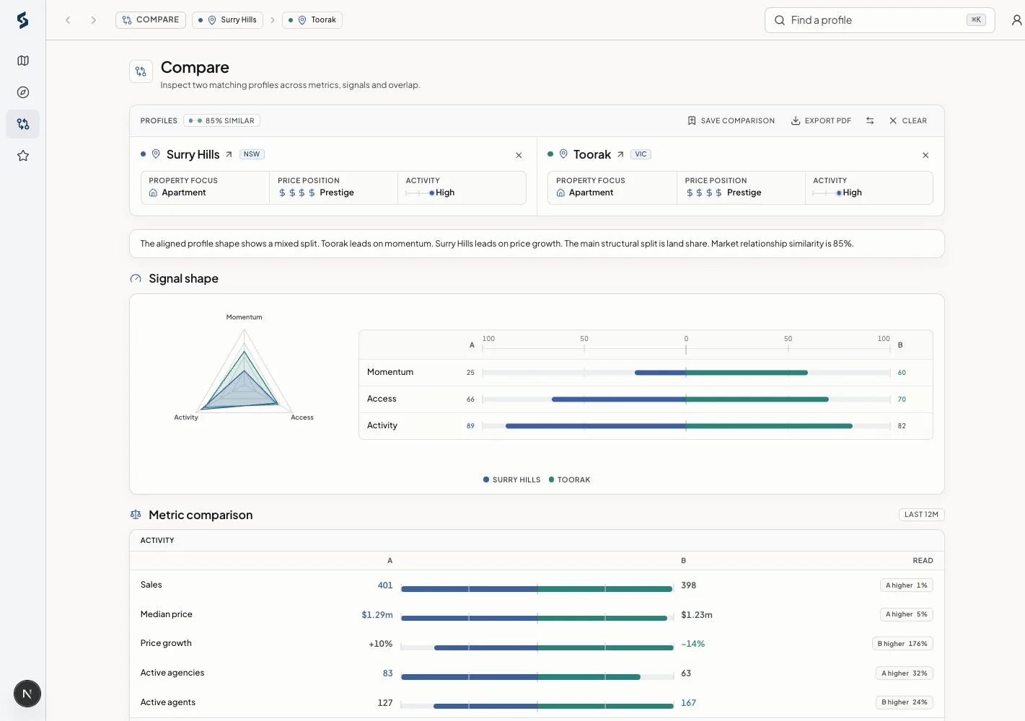Click the Active agencies row label

172,673
